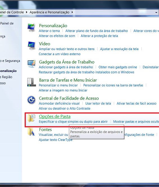Screen dimensions: 159x187
Task: Open the Opções de Pasta folder icon
Action: [x=31, y=118]
